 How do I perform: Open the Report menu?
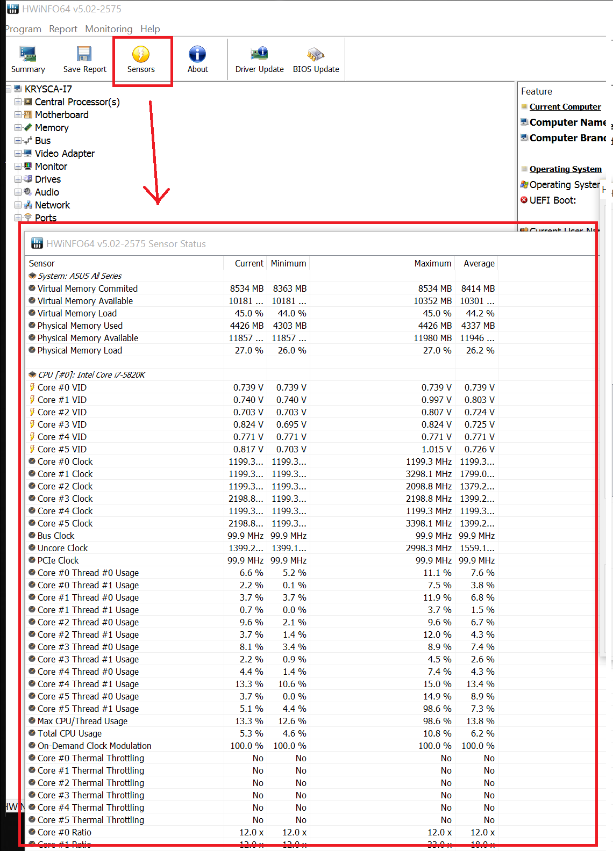tap(63, 29)
